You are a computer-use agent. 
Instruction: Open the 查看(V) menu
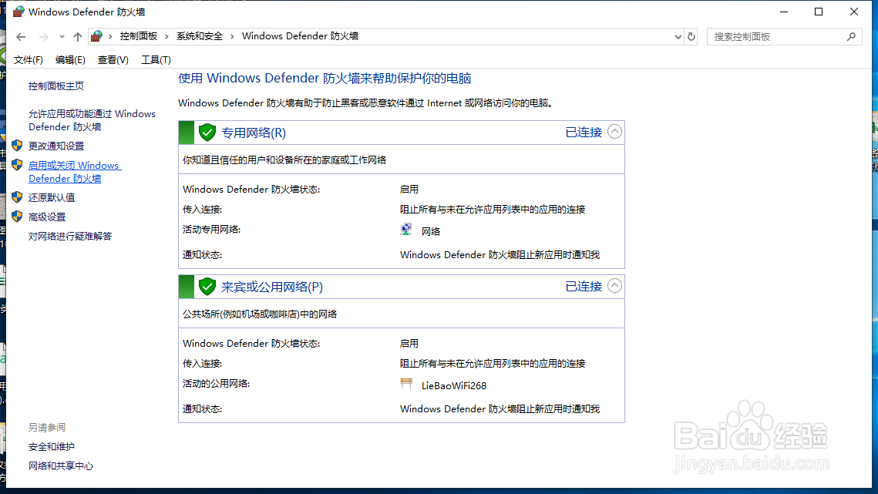pos(113,60)
